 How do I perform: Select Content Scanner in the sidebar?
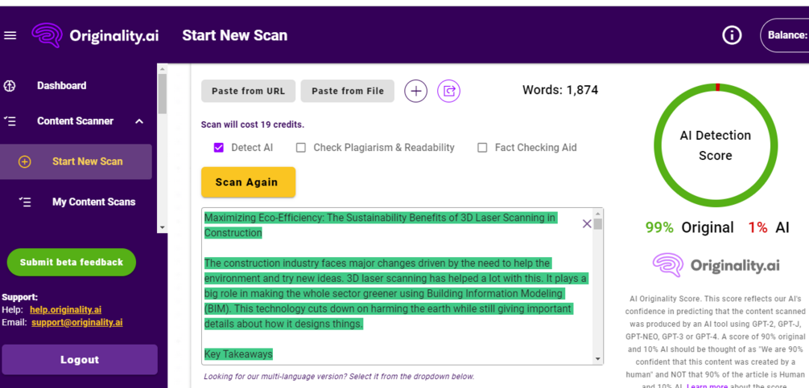(x=76, y=121)
